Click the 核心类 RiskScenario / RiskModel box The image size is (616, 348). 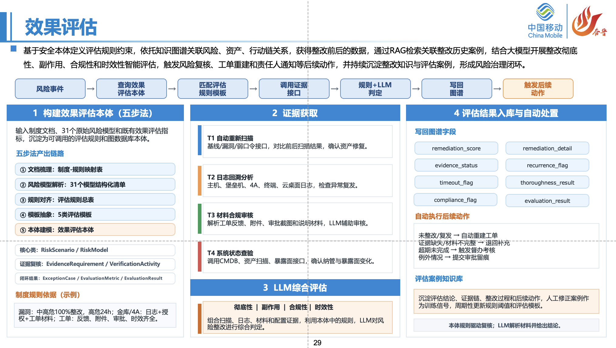tap(95, 250)
